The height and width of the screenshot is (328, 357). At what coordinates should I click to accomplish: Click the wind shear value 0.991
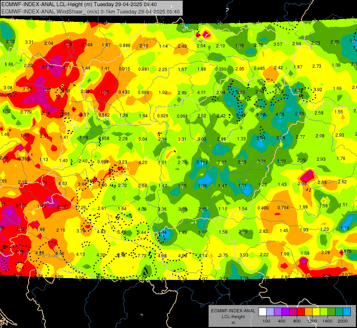(x=182, y=116)
